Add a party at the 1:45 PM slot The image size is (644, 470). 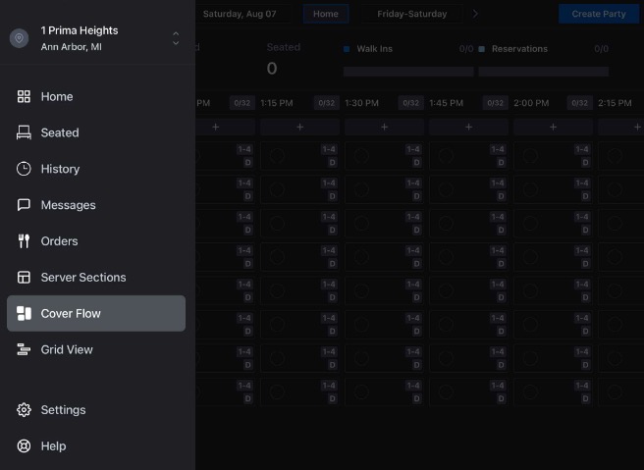coord(468,128)
